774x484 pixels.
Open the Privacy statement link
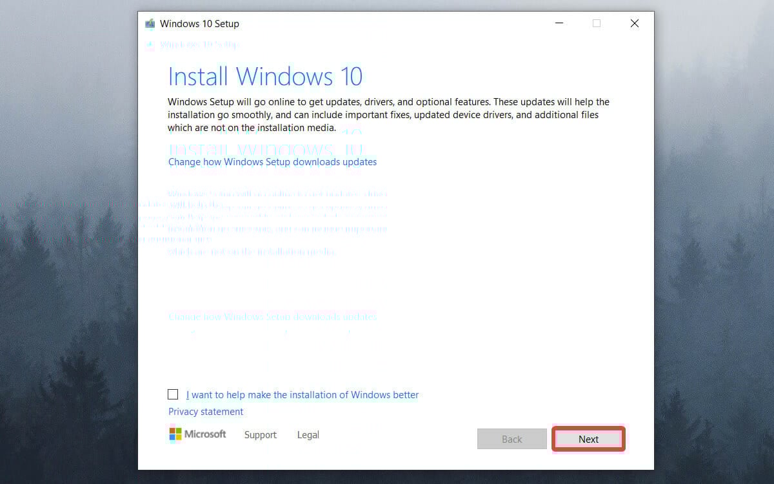click(x=206, y=412)
